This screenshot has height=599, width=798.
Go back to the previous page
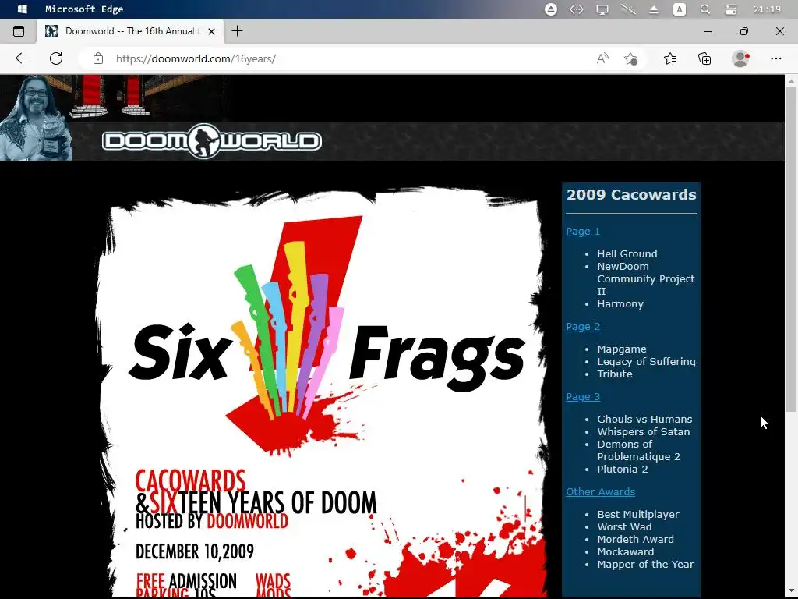(x=21, y=58)
